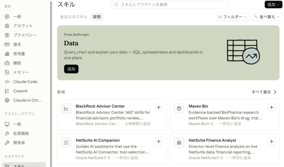Open BlackRock Advisor Center card title
The image size is (284, 167).
[100, 106]
